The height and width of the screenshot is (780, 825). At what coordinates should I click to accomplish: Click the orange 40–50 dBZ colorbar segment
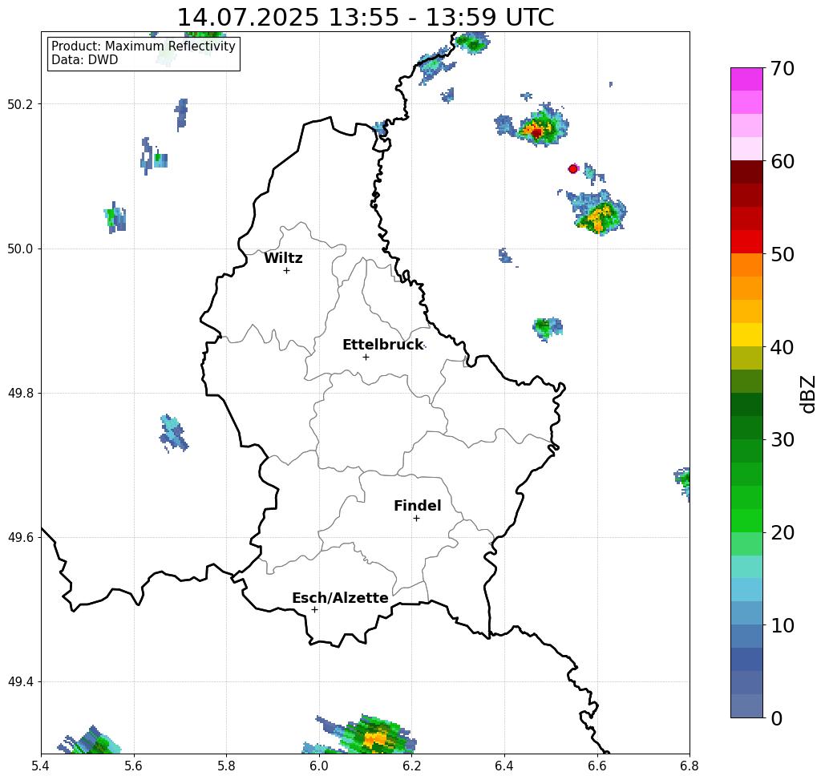tap(746, 300)
